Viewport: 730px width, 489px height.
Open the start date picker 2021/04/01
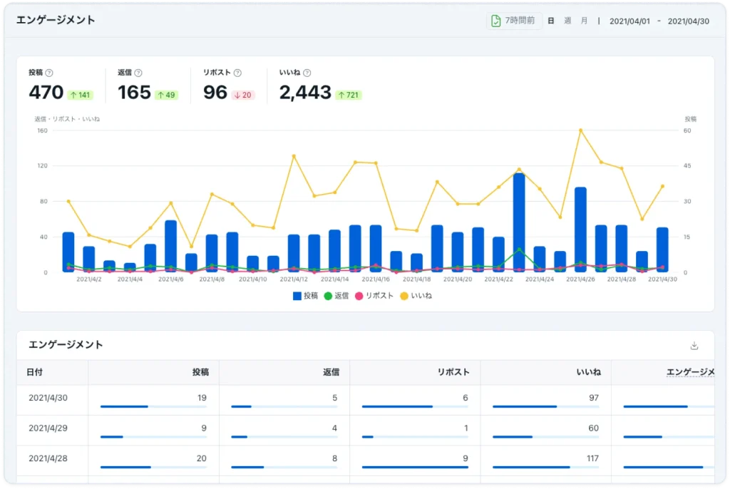click(629, 21)
